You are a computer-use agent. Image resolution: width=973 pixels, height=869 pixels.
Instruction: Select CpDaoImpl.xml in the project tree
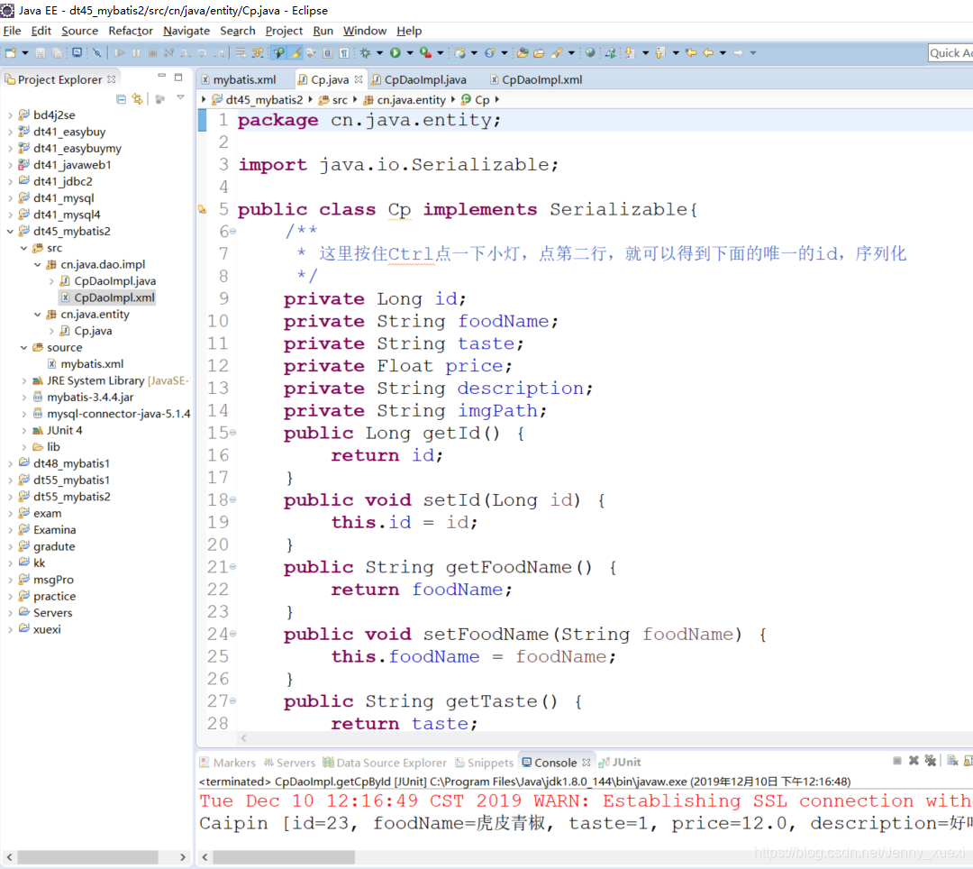pyautogui.click(x=107, y=297)
